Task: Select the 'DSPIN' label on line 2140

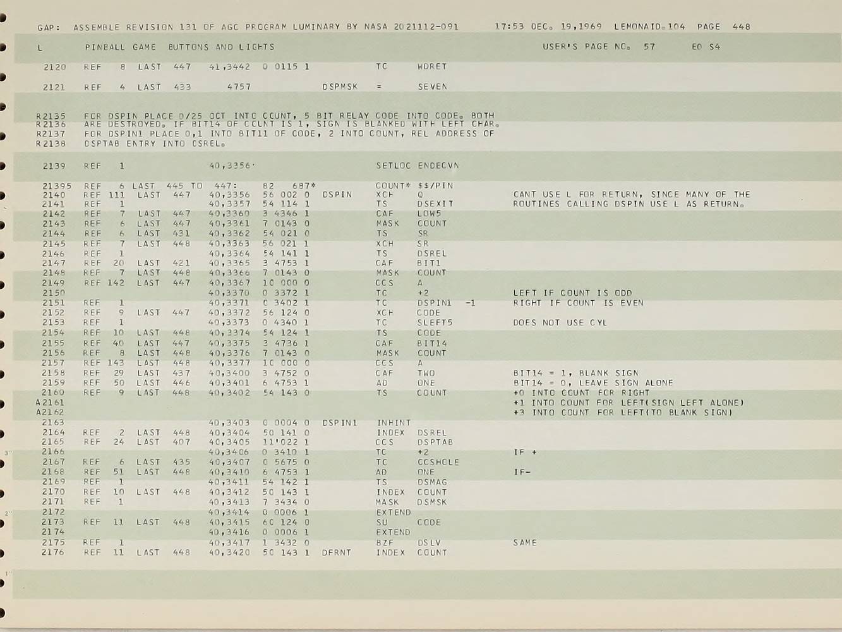Action: [337, 195]
